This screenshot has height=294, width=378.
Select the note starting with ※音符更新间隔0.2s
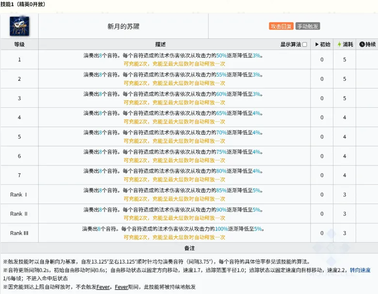tap(187, 274)
